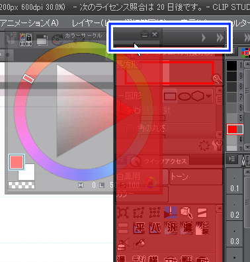Select the pink foreground main color swatch
250x262 pixels.
(17, 162)
